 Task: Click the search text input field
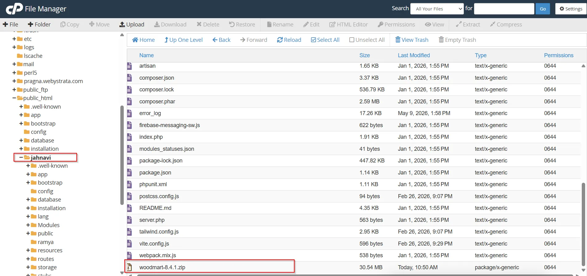[504, 9]
